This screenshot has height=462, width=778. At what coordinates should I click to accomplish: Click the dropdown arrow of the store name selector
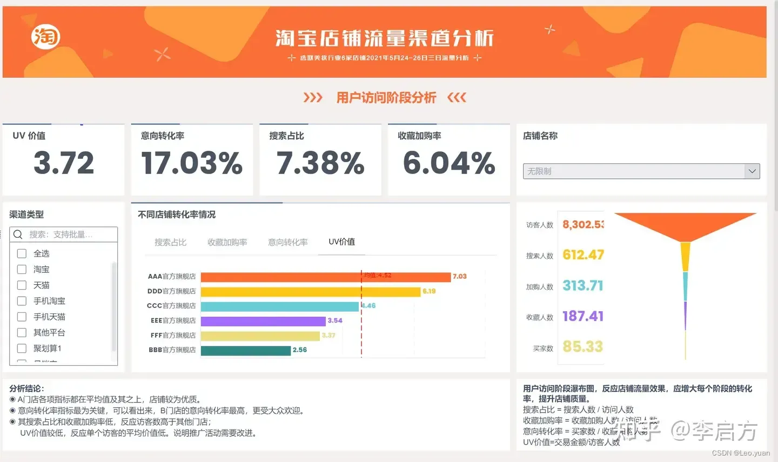(752, 171)
